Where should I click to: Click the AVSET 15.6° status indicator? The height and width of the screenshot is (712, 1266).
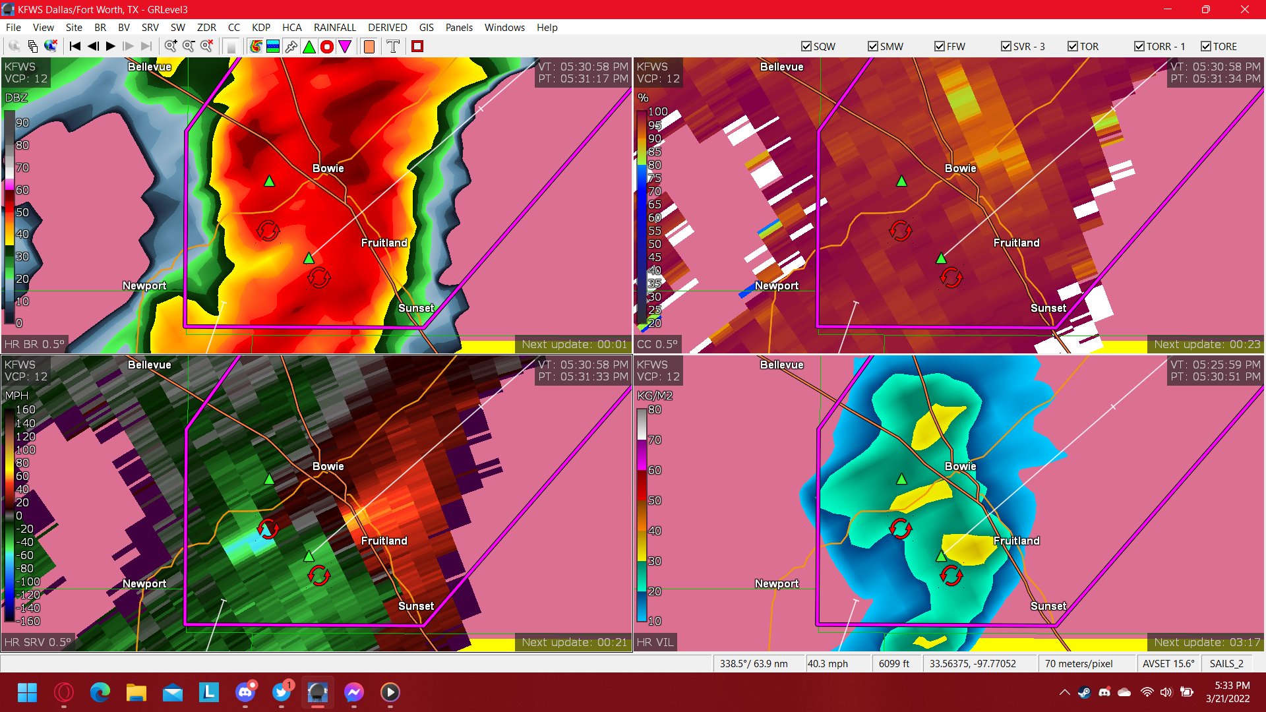click(x=1168, y=663)
